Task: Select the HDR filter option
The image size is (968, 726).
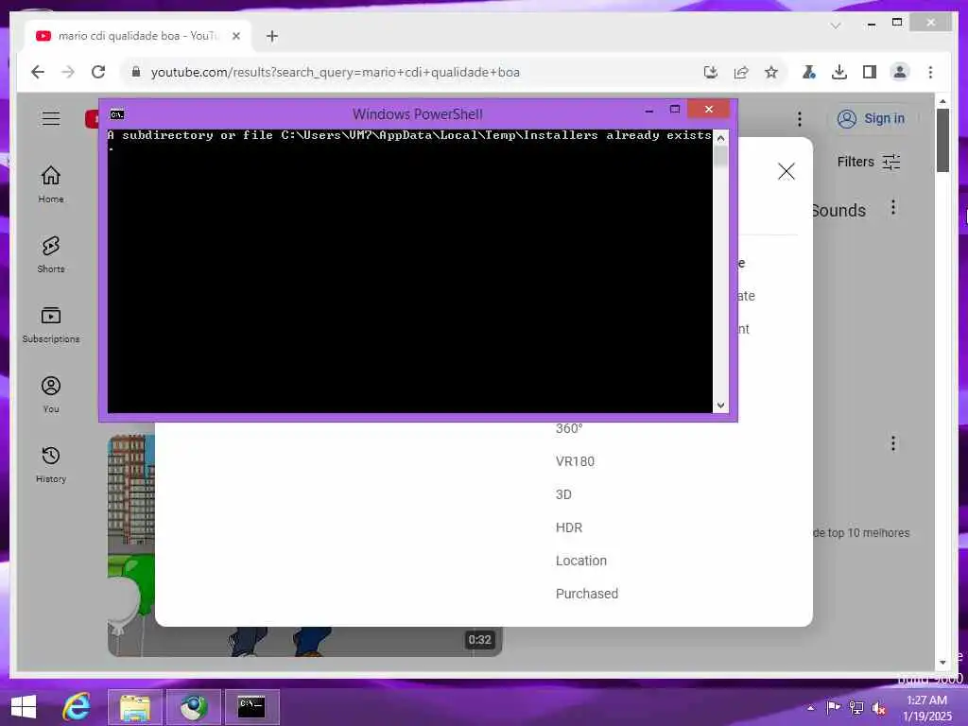Action: click(568, 527)
